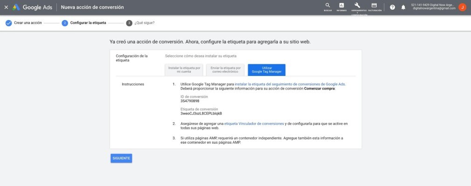The width and height of the screenshot is (471, 186).
Task: Select the ¿Qué sigue? step
Action: 140,23
